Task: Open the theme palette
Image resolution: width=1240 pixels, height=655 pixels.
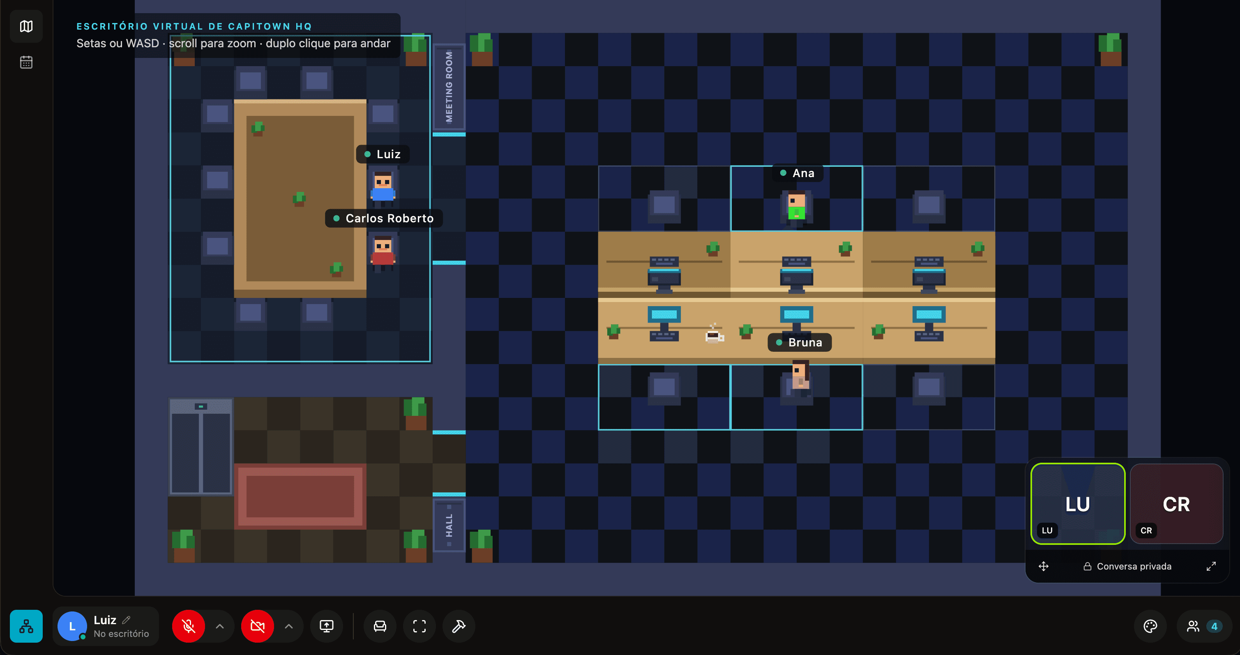Action: pos(1150,626)
